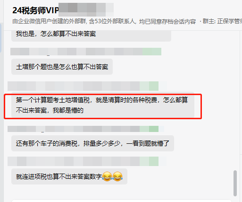Click the blurred sender name above the highlighted message
This screenshot has width=242, height=202.
[74, 86]
